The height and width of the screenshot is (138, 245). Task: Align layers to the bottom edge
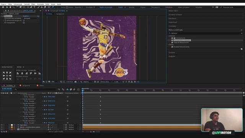[39, 73]
